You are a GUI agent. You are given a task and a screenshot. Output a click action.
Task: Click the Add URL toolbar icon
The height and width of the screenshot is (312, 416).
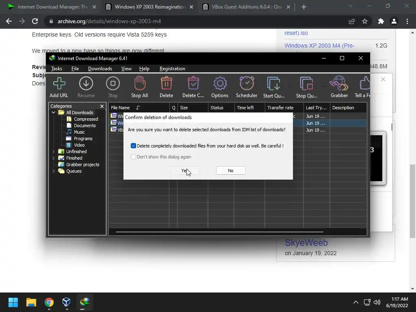click(x=59, y=83)
